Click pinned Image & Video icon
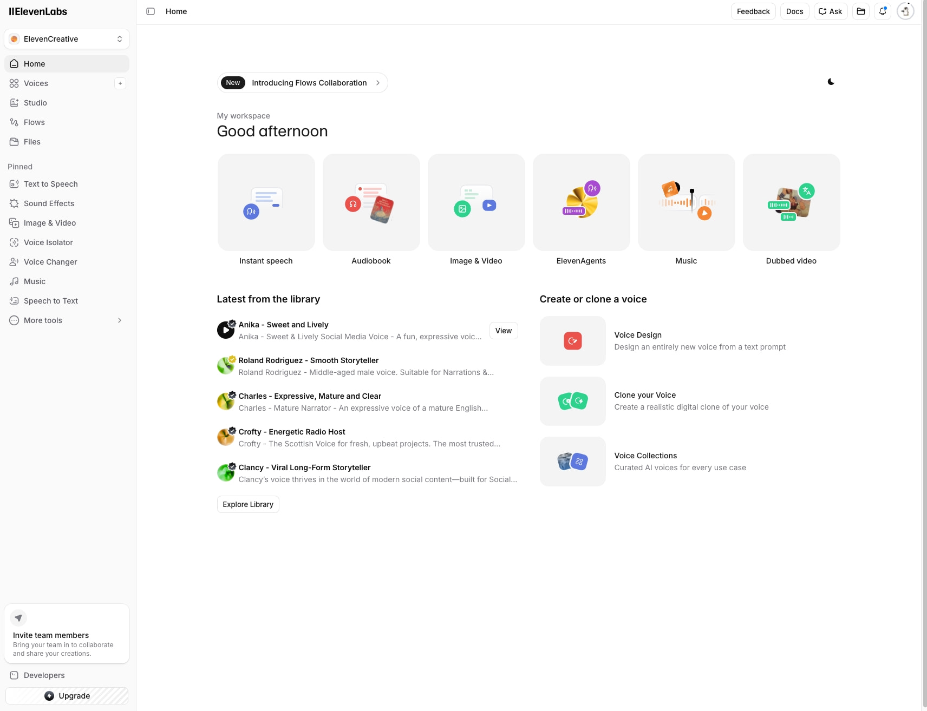 [x=14, y=223]
